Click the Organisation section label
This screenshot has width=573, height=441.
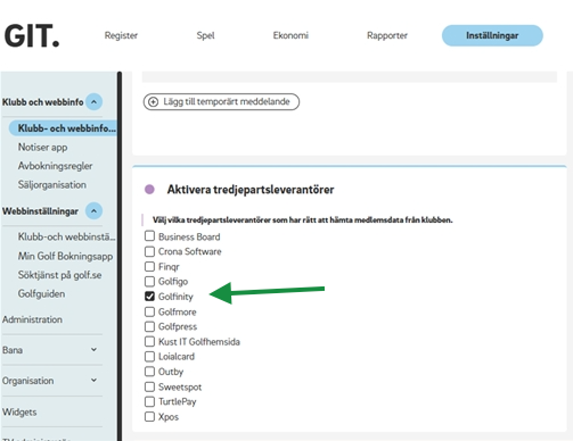[x=28, y=380]
